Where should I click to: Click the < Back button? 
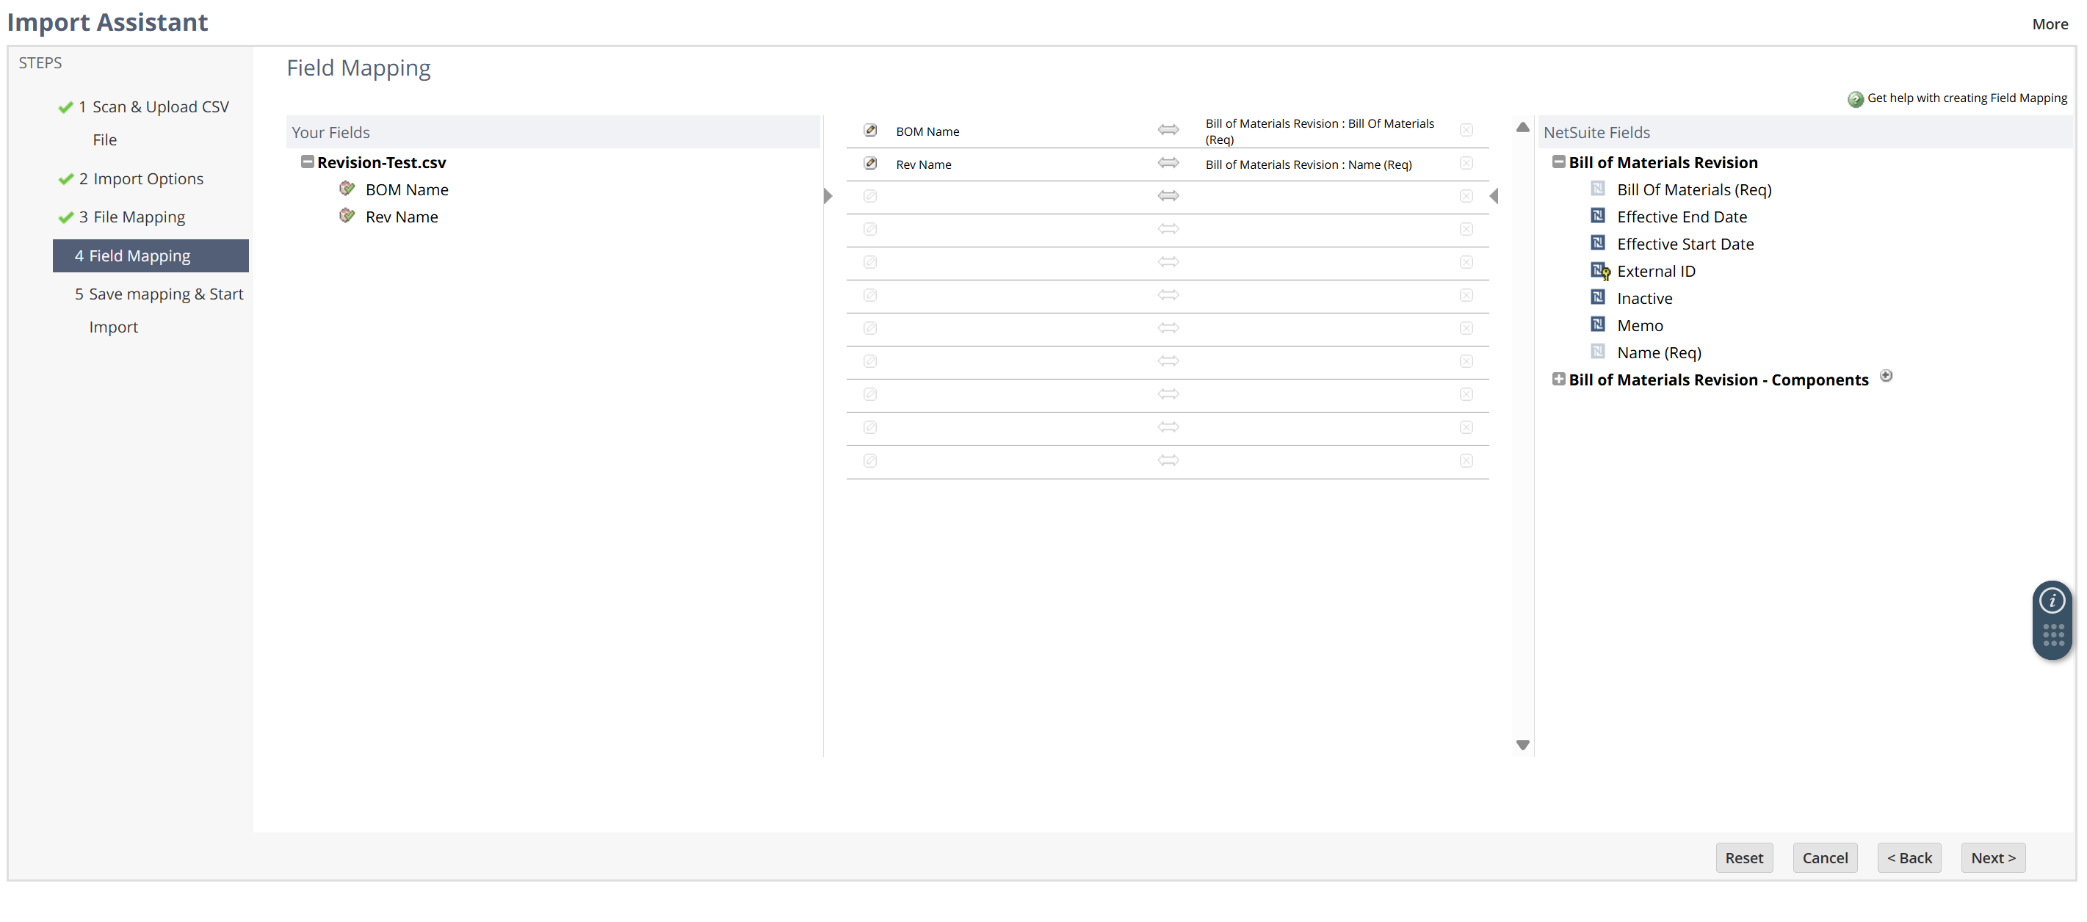click(1909, 858)
